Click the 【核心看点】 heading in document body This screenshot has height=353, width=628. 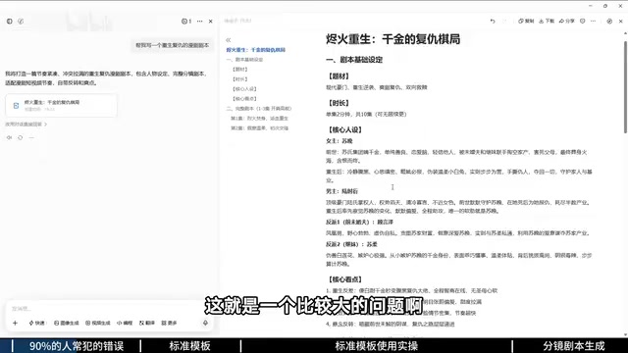click(344, 279)
